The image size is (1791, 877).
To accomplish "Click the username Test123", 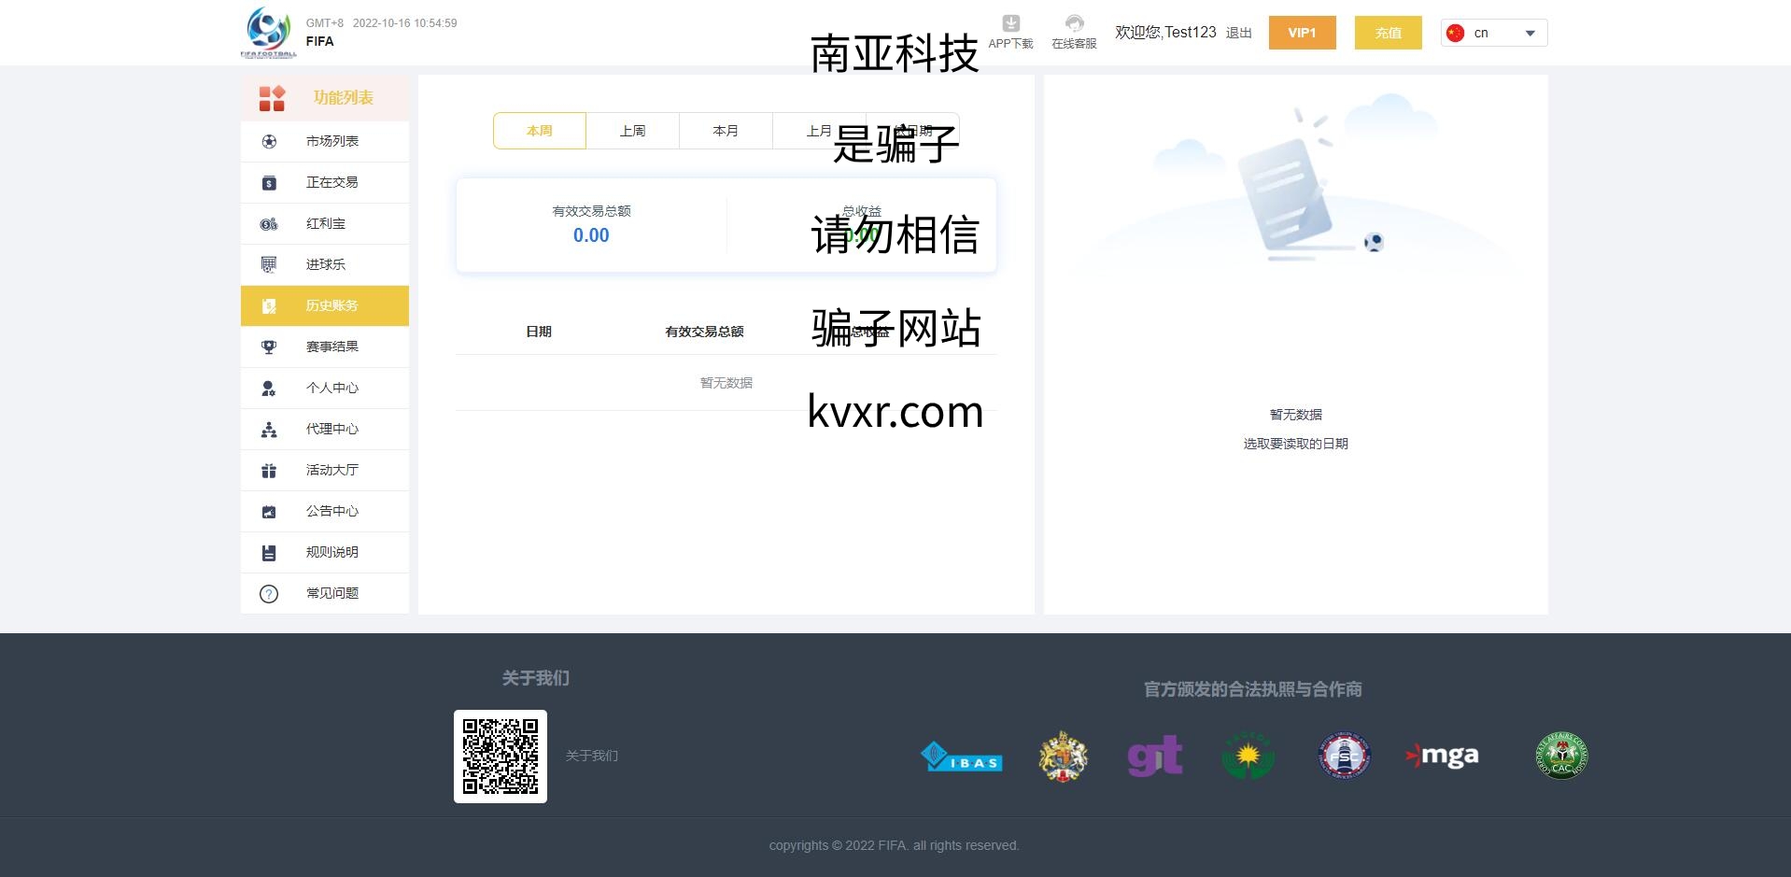I will point(1191,33).
